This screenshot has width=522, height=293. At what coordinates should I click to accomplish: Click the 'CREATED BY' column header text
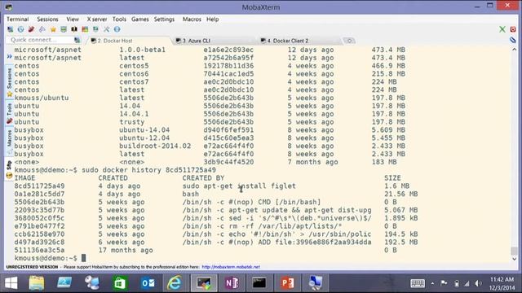coord(203,178)
